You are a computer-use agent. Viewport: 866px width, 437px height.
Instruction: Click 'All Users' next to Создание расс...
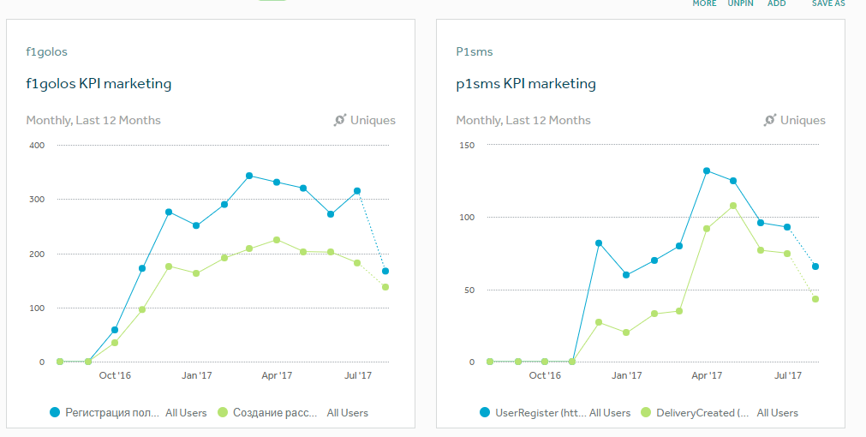pos(348,413)
